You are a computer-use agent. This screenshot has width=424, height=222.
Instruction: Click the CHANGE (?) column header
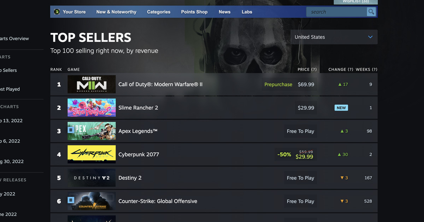341,70
